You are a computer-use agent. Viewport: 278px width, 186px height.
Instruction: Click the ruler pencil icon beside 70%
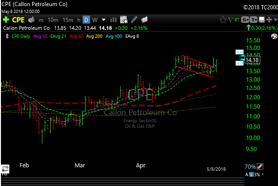(x=260, y=166)
